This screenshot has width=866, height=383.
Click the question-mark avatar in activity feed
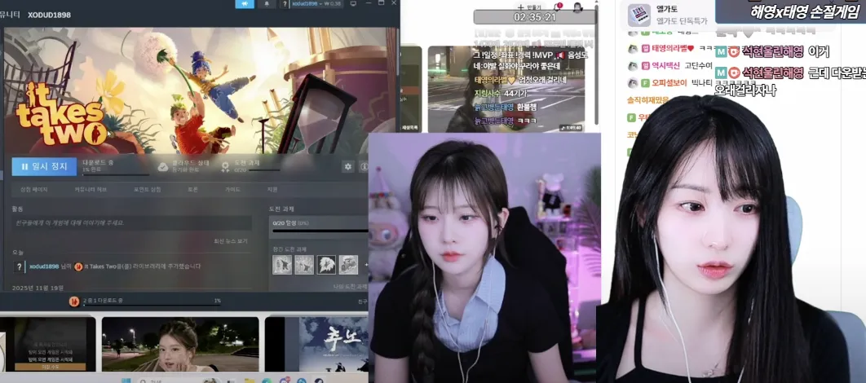coord(20,266)
